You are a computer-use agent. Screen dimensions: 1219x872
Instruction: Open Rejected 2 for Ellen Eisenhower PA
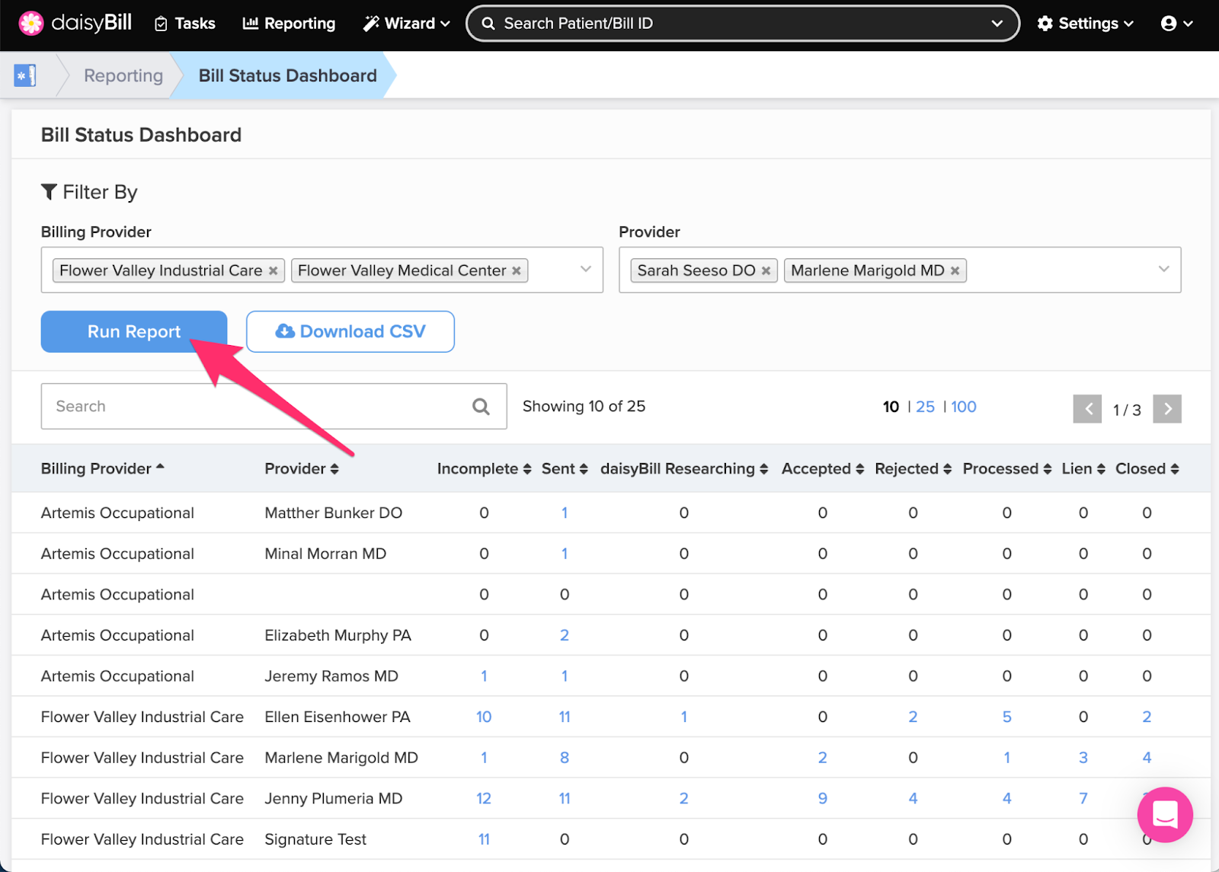coord(913,717)
